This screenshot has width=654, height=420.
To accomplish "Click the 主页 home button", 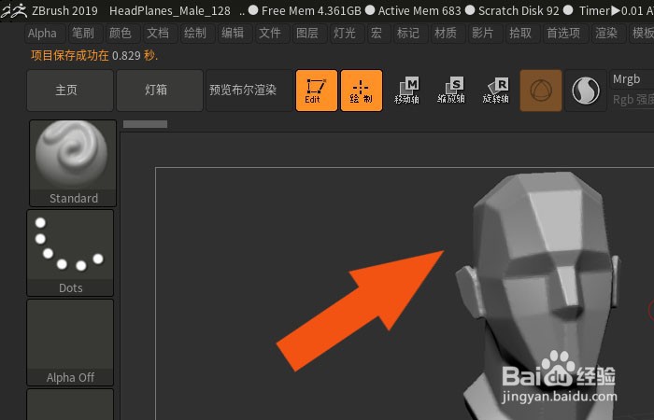I will pos(70,91).
